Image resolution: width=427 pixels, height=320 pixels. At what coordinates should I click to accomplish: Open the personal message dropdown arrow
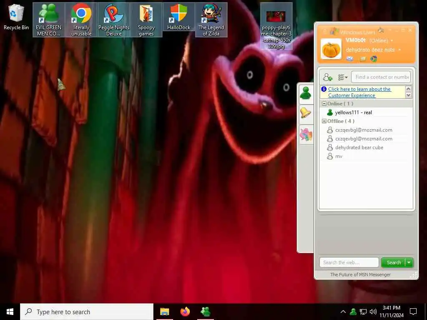click(399, 50)
